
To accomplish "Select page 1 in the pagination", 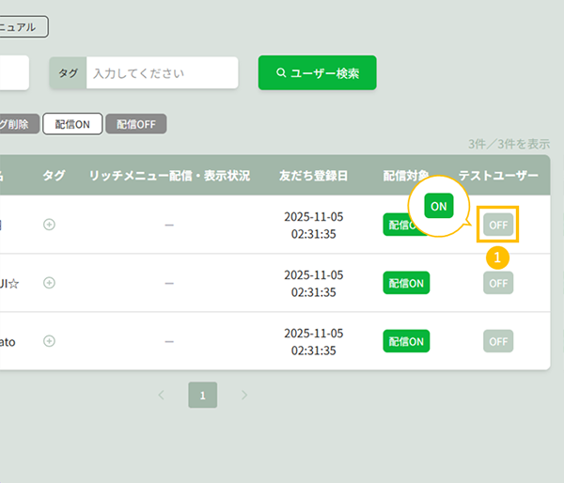I will point(202,395).
